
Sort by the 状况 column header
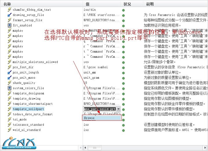coord(127,4)
